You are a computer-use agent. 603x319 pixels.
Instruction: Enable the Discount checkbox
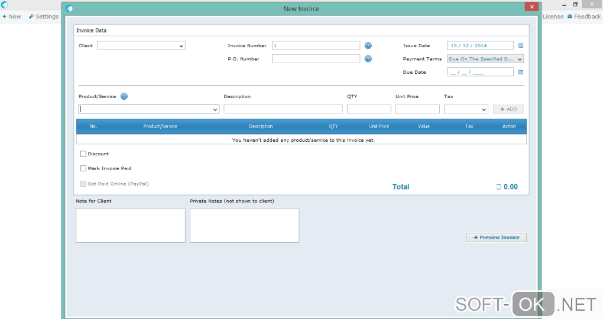pos(83,154)
